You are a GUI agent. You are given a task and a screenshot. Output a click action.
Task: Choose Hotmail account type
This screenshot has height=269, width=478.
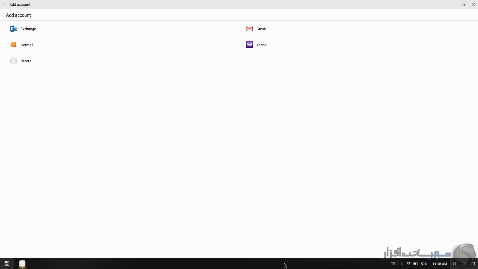[121, 45]
